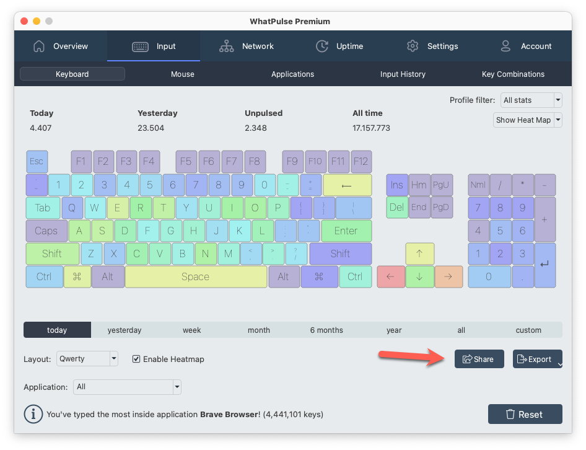Open the Account section person icon
Viewport: 586px width, 450px height.
(505, 46)
